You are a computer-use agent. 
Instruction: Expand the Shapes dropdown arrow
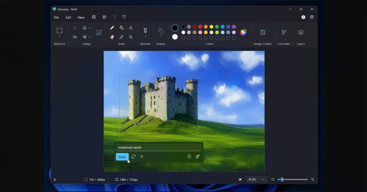point(161,37)
